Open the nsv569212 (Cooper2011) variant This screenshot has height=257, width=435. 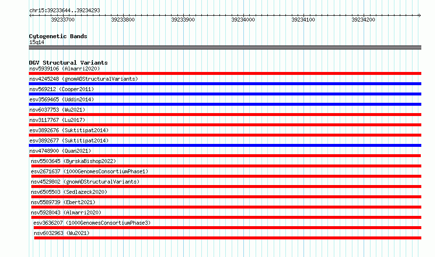coord(62,89)
